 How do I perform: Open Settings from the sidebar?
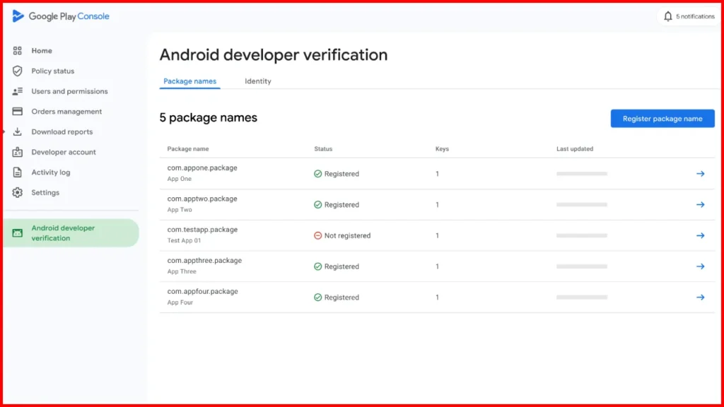click(45, 193)
